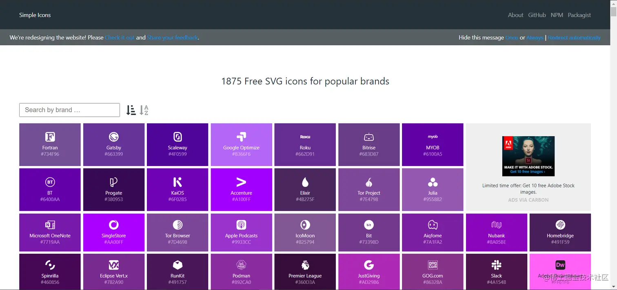The width and height of the screenshot is (617, 290).
Task: Hide the message Always
Action: click(x=535, y=38)
